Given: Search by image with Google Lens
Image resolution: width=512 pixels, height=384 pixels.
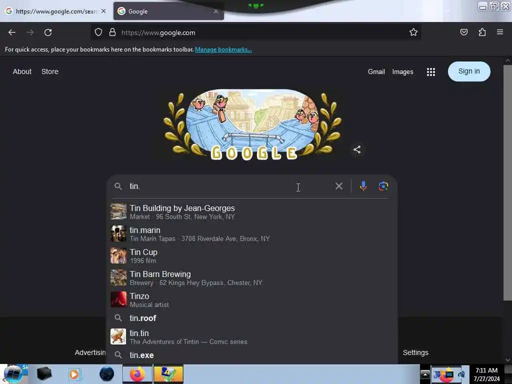Looking at the screenshot, I should pyautogui.click(x=383, y=186).
